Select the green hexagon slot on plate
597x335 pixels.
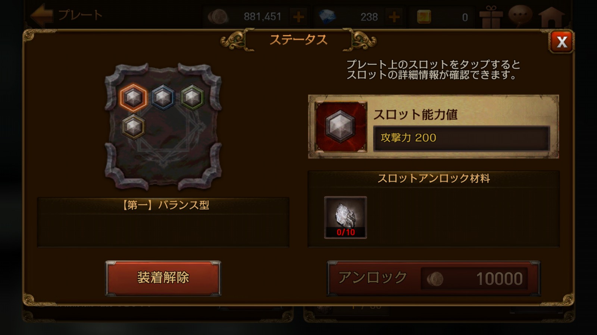point(193,98)
